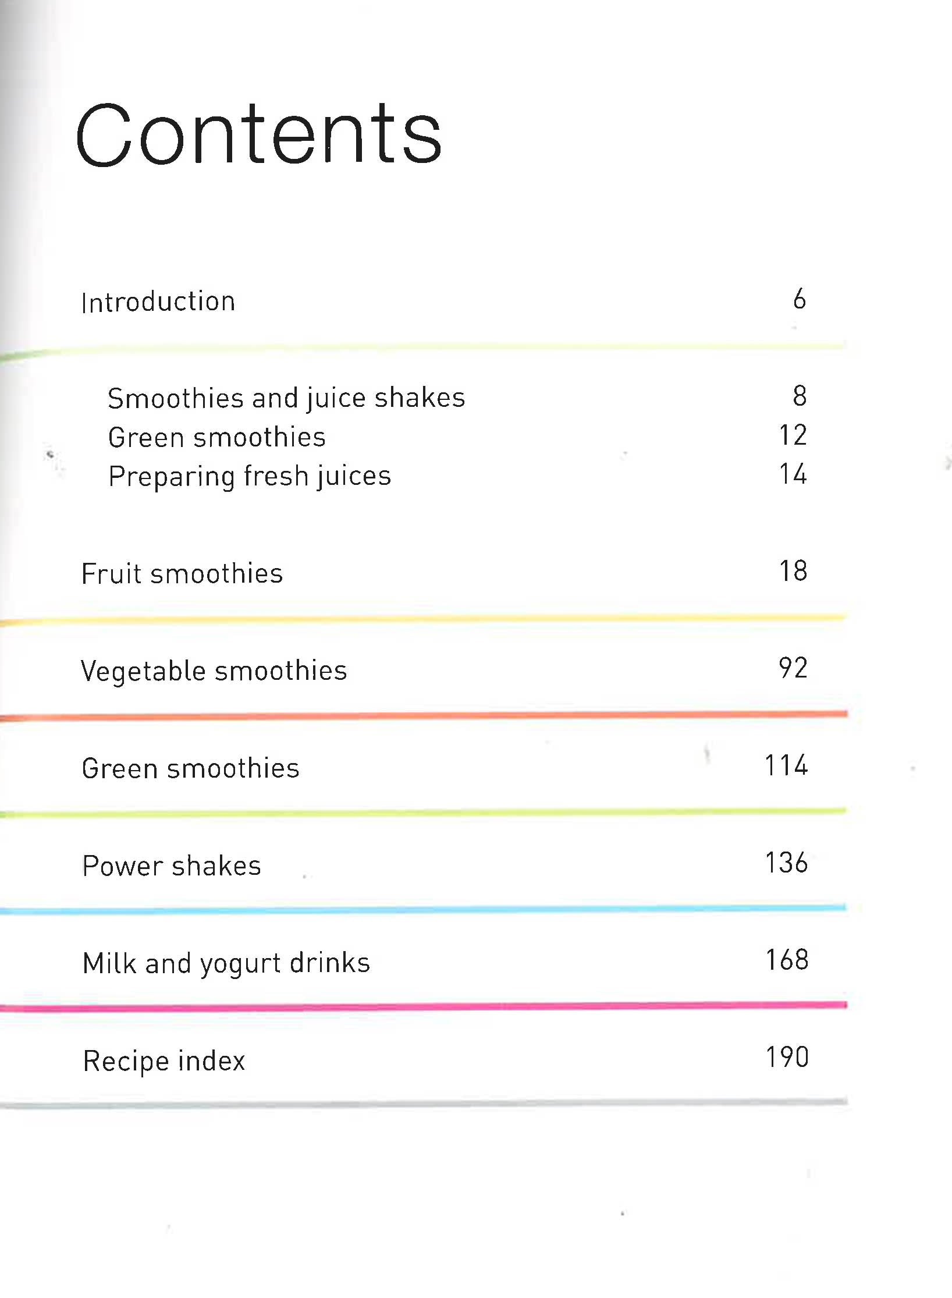Open Milk and yogurt drinks chapter
The height and width of the screenshot is (1298, 952).
coord(226,963)
